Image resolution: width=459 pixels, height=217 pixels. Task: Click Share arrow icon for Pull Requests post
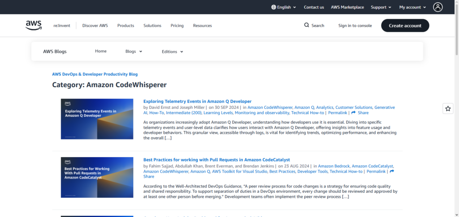[392, 171]
